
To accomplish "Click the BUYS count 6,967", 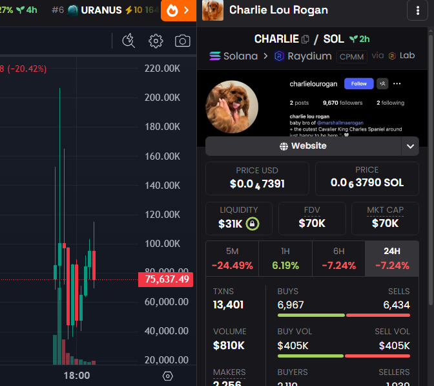I will pyautogui.click(x=291, y=305).
